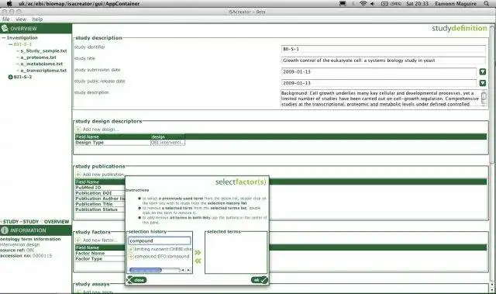The image size is (496, 294).
Task: Select limiting nutrient term in selection history
Action: pos(163,249)
